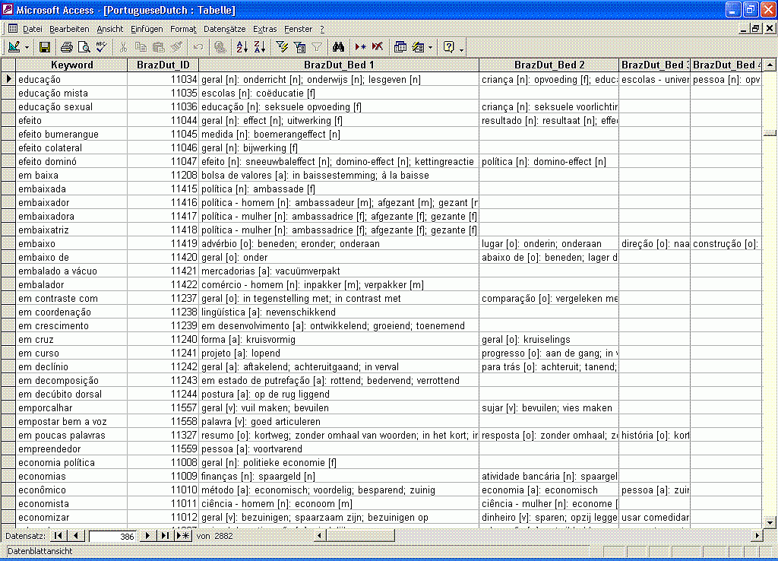This screenshot has height=561, width=778.
Task: Filter by selection icon
Action: click(283, 47)
